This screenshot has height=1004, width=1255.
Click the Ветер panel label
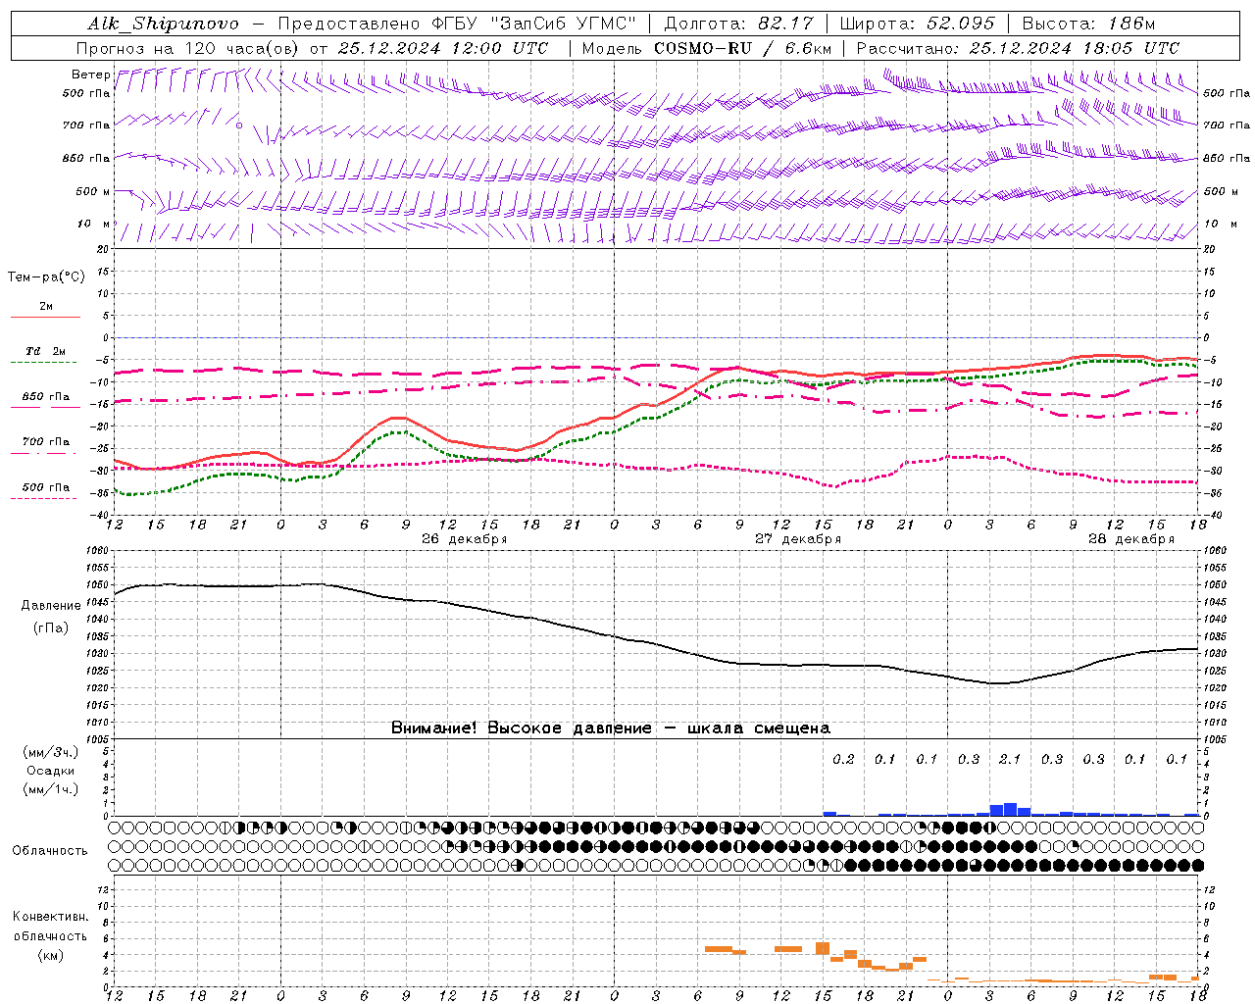[90, 75]
